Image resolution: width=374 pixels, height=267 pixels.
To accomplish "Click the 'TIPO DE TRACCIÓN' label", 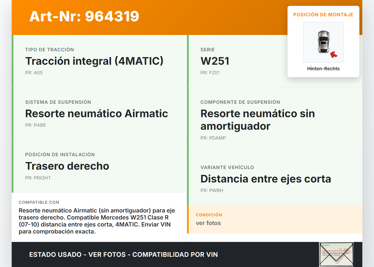I will tap(50, 50).
